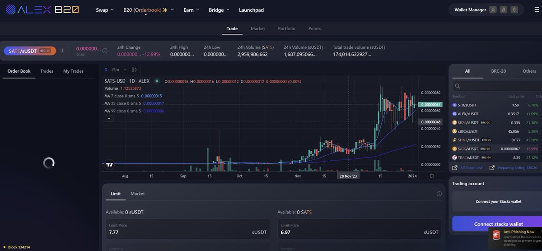Switch to the Market tab at top
This screenshot has height=251, width=542.
click(258, 28)
